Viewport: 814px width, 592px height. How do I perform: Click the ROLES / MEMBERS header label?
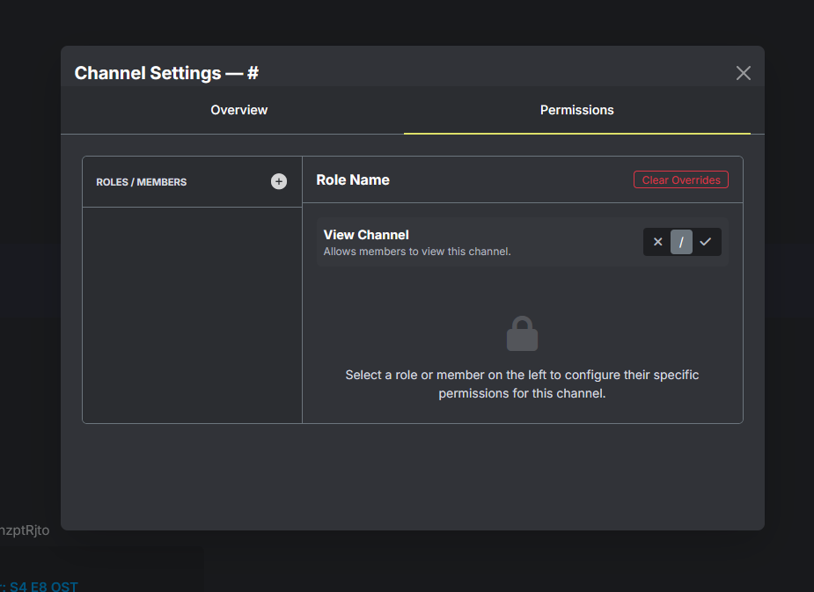click(x=142, y=182)
